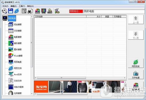Click ad banner scroll left arrow
This screenshot has height=100, width=146.
pyautogui.click(x=35, y=94)
